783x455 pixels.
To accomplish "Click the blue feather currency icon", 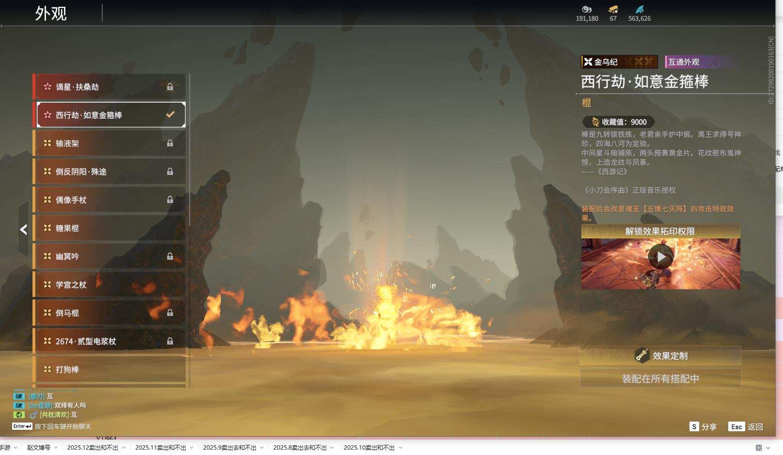I will click(640, 9).
